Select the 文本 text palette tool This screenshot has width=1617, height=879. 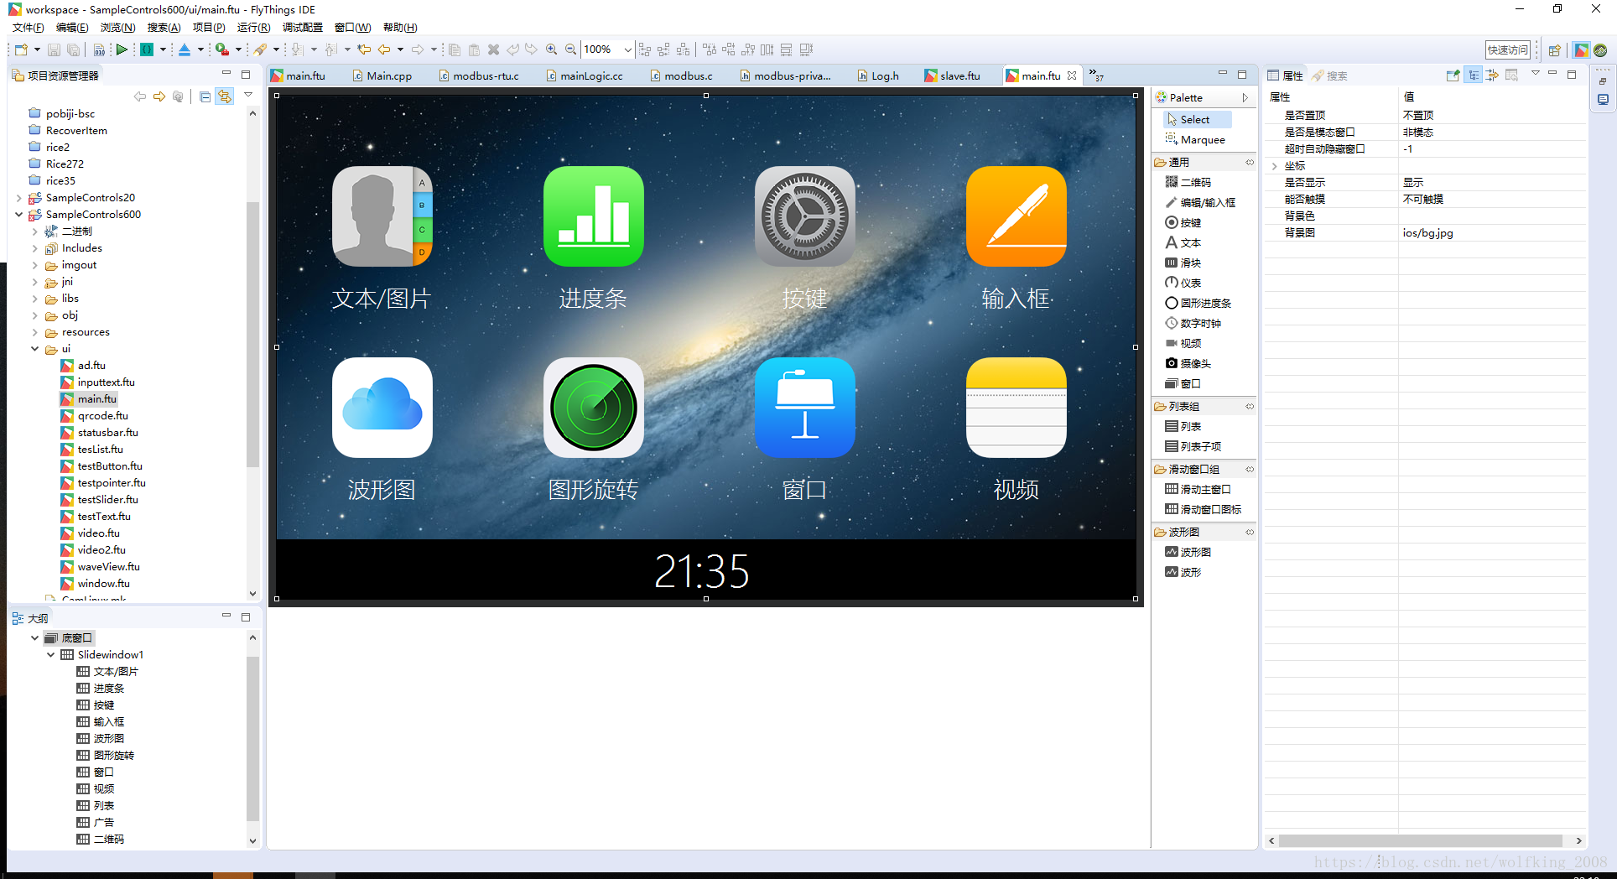coord(1183,242)
